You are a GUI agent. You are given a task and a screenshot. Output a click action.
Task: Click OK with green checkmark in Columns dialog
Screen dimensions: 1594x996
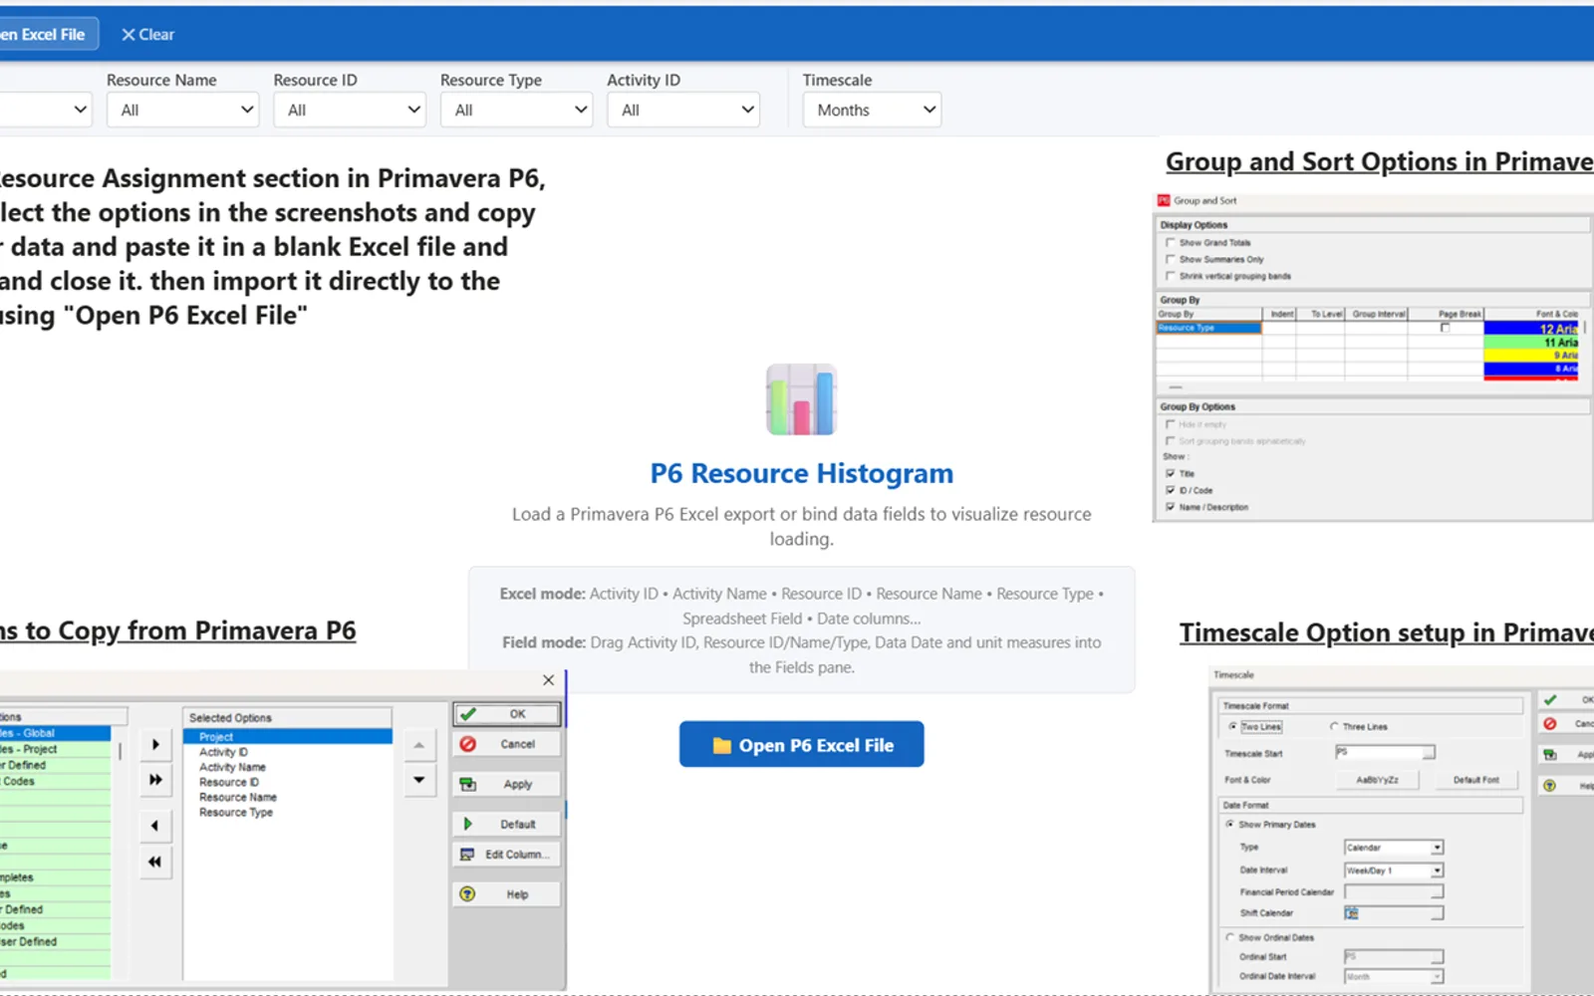coord(507,714)
